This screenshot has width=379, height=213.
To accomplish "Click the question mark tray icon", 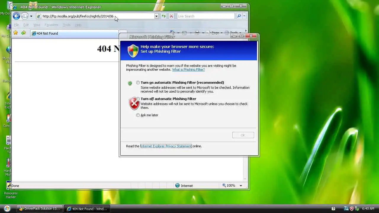I will click(333, 209).
